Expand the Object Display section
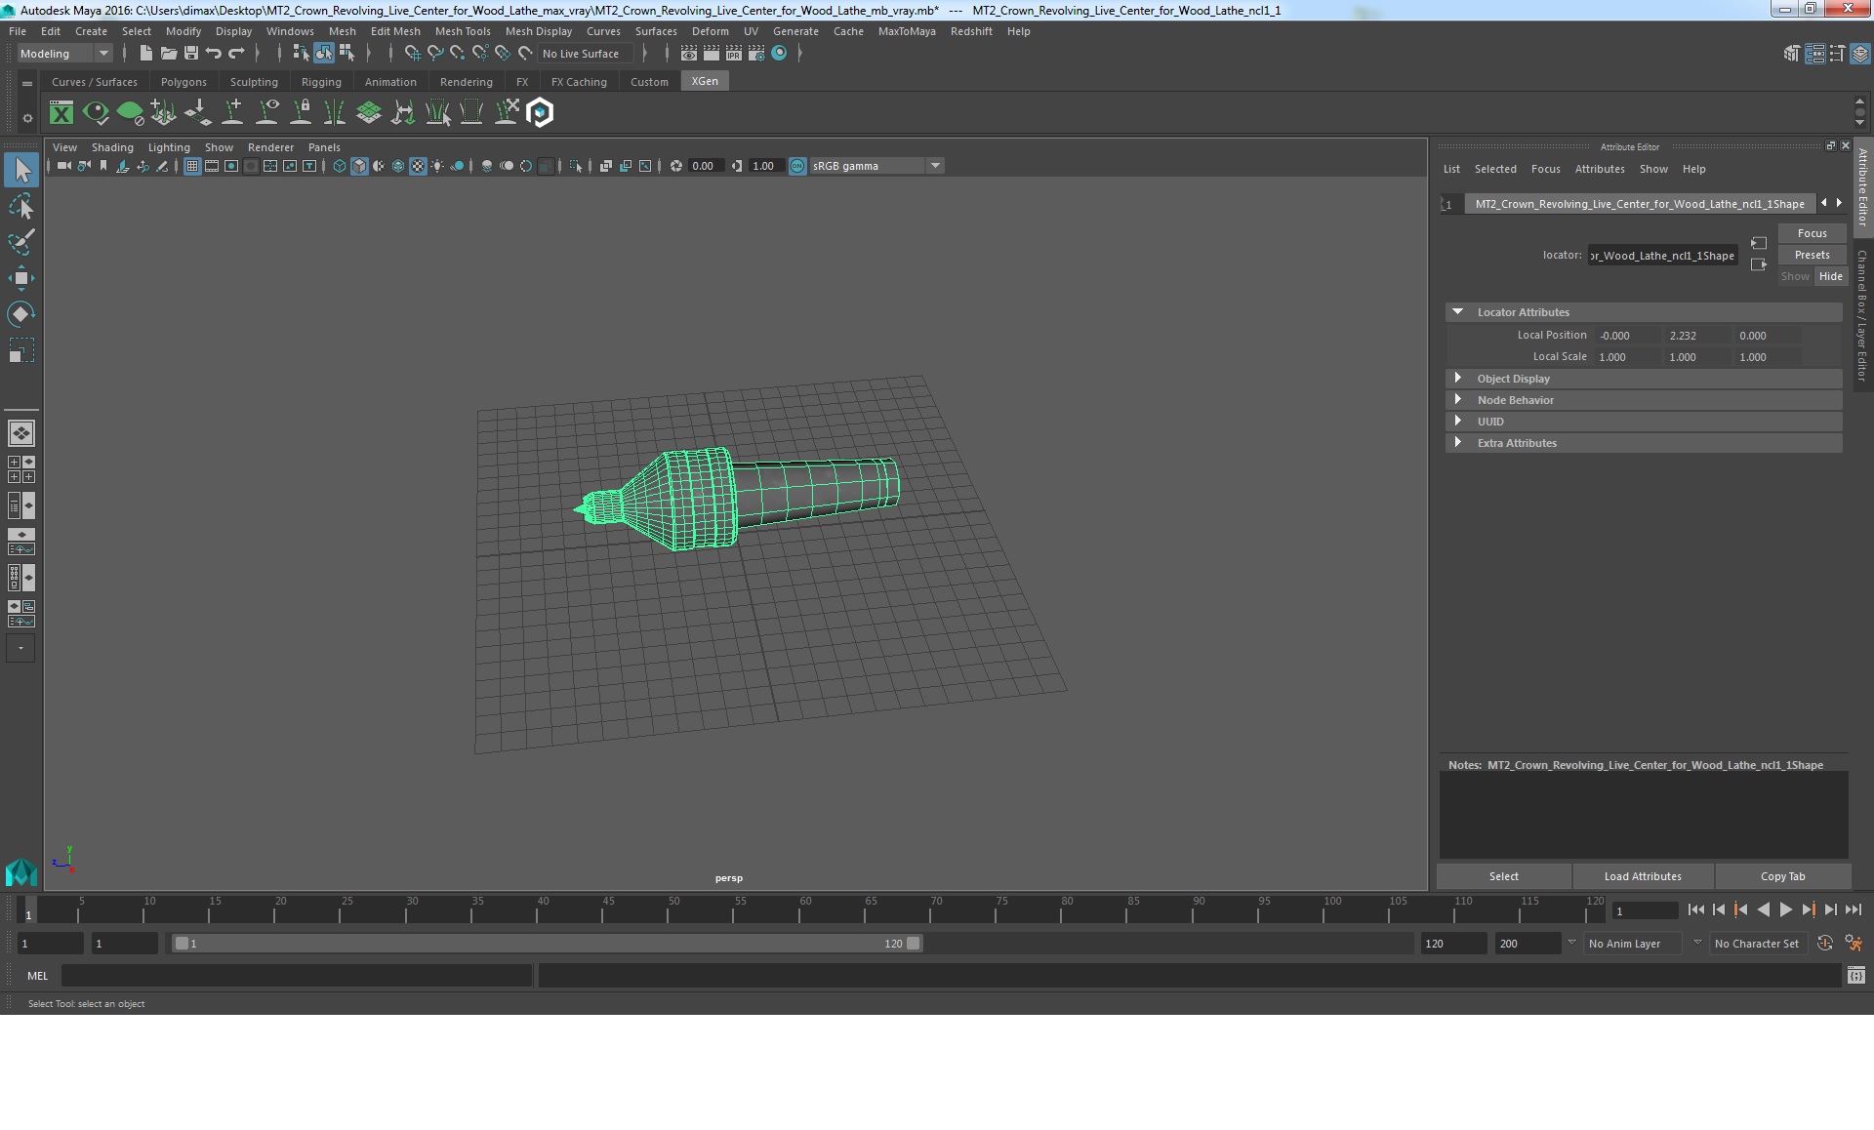 point(1458,379)
